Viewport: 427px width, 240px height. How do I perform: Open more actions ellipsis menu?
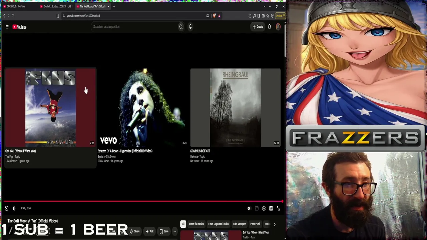[x=175, y=231]
